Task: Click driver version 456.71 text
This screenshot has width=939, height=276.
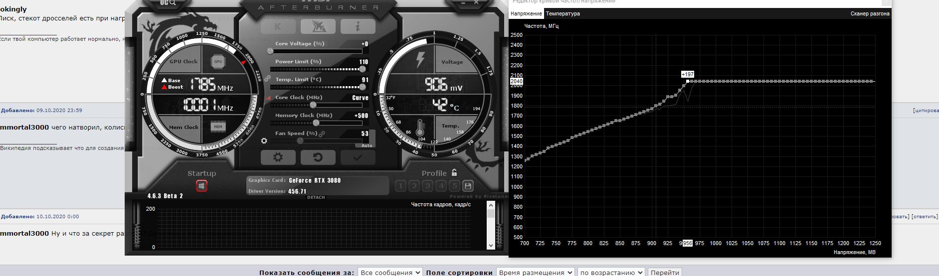Action: 297,191
